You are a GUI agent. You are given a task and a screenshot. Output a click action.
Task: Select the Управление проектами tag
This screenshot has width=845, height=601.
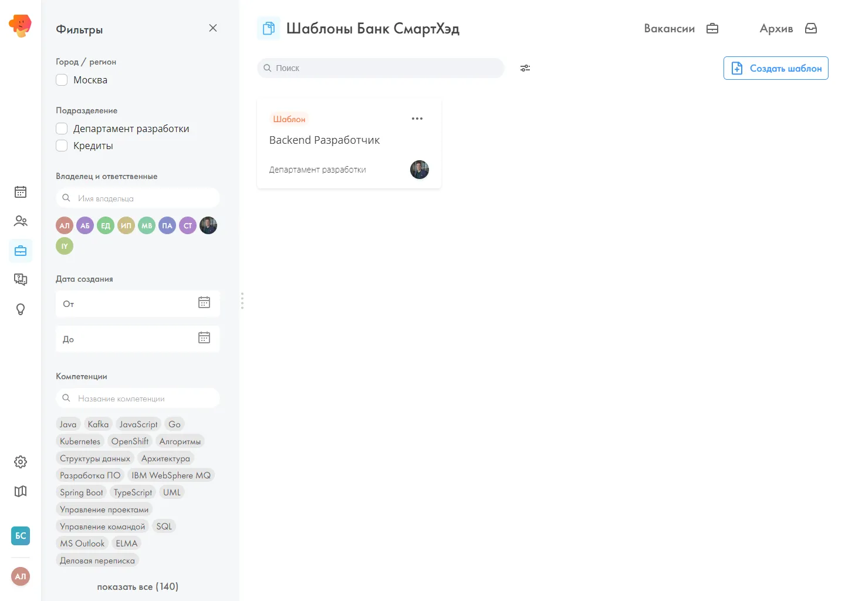click(104, 509)
